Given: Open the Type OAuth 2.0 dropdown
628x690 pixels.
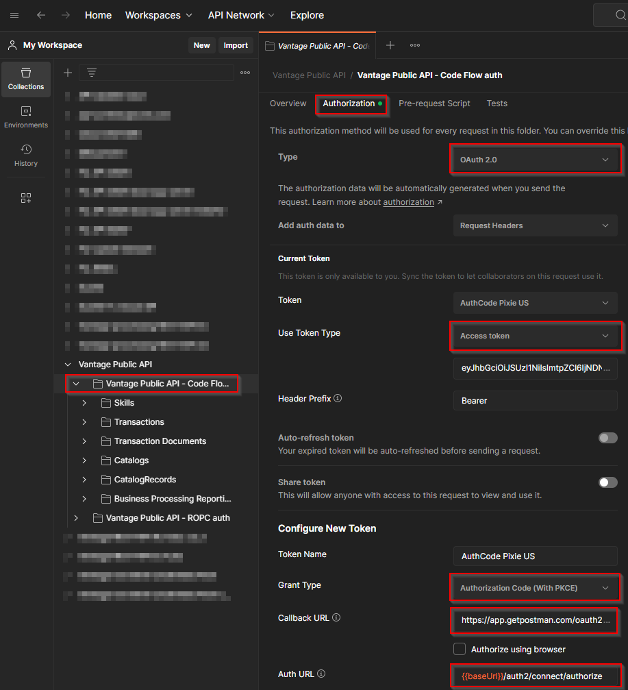Looking at the screenshot, I should pyautogui.click(x=536, y=160).
